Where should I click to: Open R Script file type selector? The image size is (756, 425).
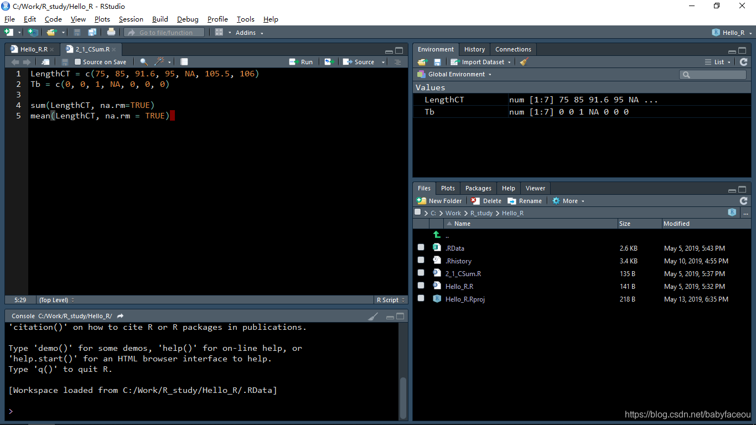391,300
